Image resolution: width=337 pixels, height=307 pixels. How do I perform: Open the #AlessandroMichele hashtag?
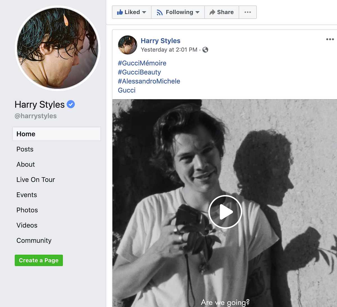tap(149, 81)
